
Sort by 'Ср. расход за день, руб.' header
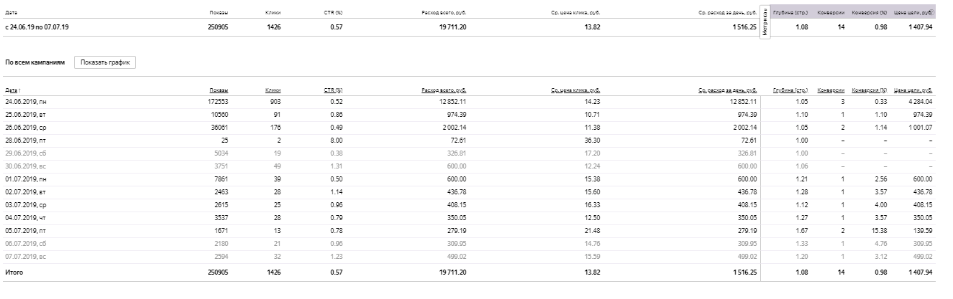[727, 90]
